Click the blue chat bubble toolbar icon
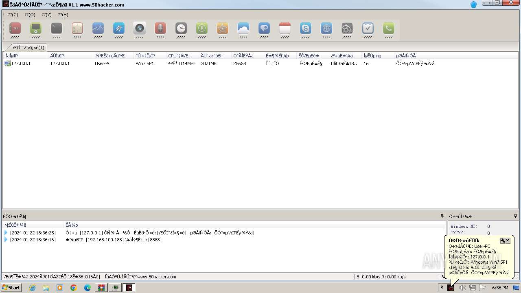Viewport: 521px width, 293px height. click(264, 28)
